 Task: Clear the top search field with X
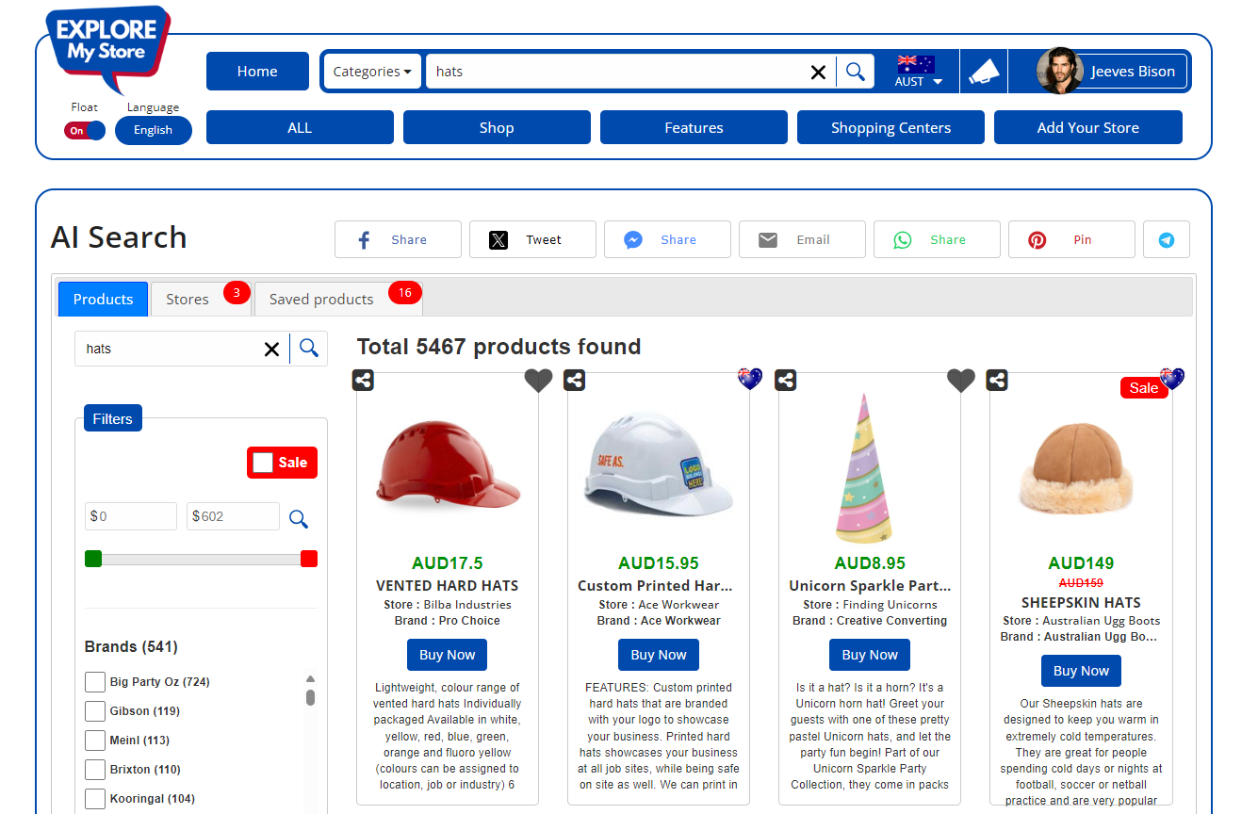click(x=818, y=72)
